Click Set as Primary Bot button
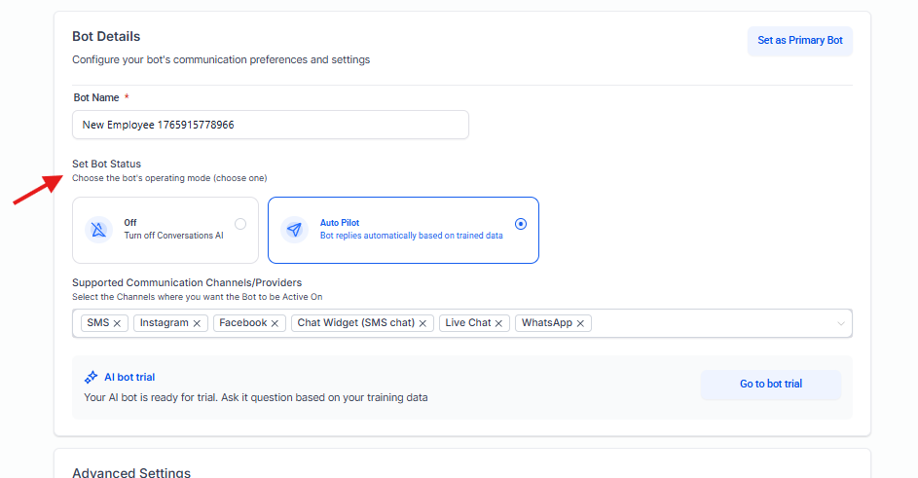 pyautogui.click(x=800, y=41)
